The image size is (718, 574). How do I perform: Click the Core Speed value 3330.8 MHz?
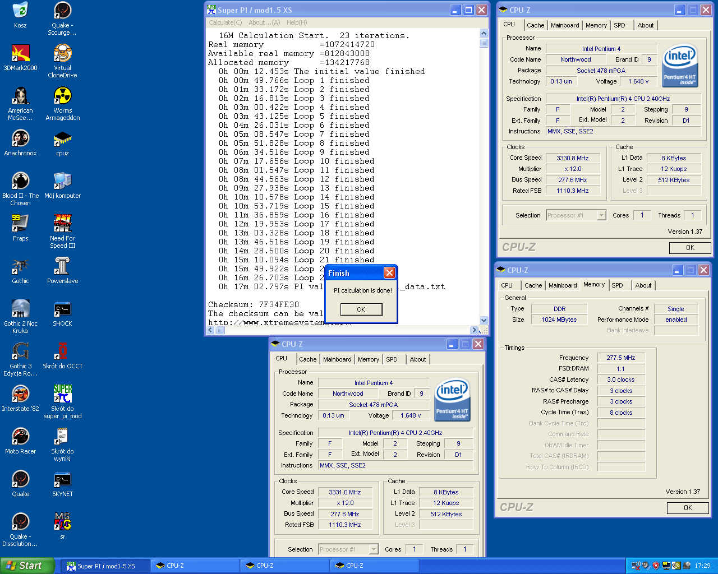[573, 158]
